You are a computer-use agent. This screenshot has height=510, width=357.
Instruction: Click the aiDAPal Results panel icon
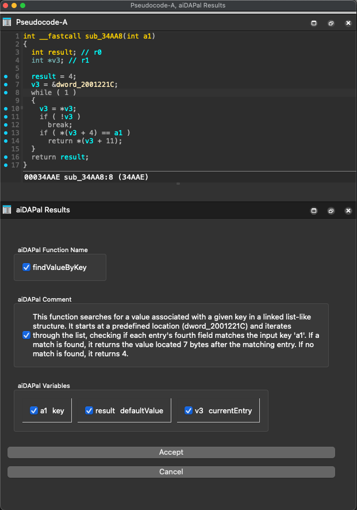(x=7, y=210)
